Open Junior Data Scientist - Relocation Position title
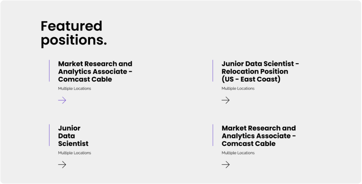This screenshot has height=184, width=362. 260,71
